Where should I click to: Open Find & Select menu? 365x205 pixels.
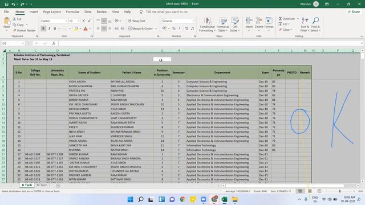coord(315,24)
